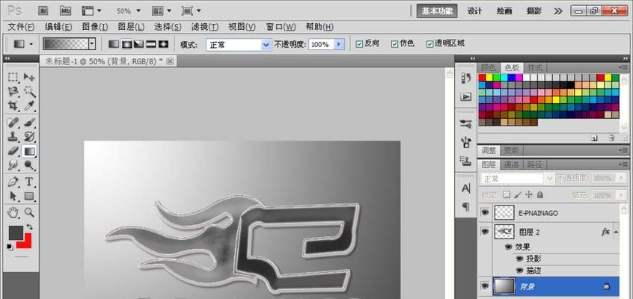Swap foreground and background colors
The height and width of the screenshot is (299, 633).
[x=29, y=226]
